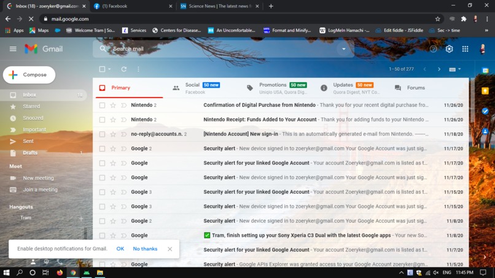Open File Explorer from the taskbar
This screenshot has width=495, height=278.
coord(100,272)
